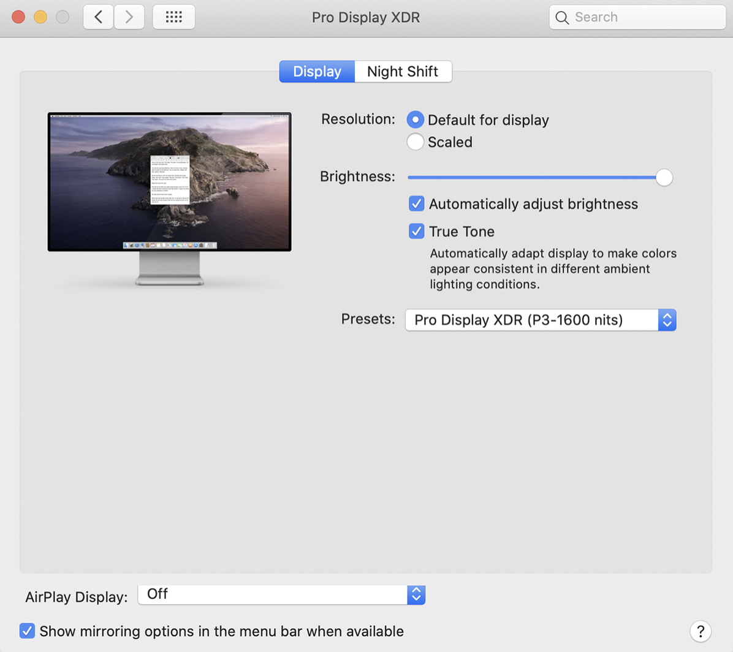Screen dimensions: 733x652
Task: Open the Help question mark icon
Action: (701, 631)
